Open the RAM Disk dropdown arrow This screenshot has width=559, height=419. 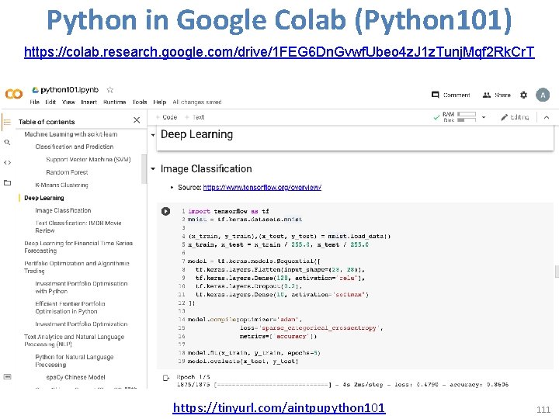[484, 117]
